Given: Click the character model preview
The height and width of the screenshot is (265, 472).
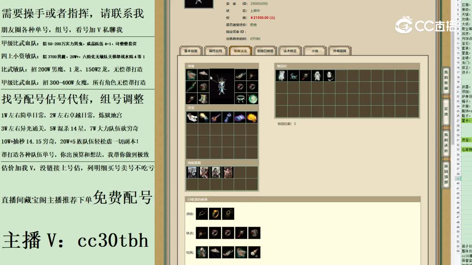Looking at the screenshot, I should pos(222,86).
